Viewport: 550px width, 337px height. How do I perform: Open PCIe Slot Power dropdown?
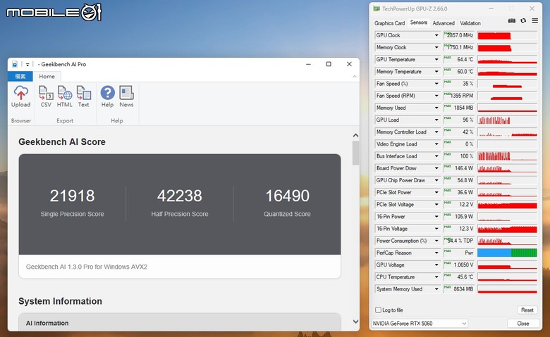click(x=436, y=192)
